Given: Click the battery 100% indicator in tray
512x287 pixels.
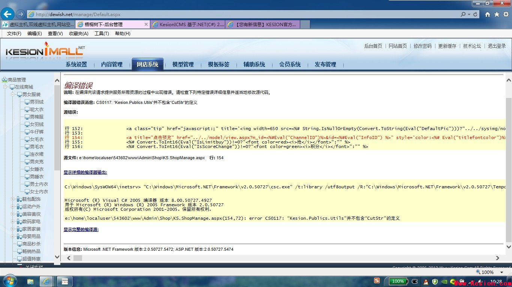Looking at the screenshot, I should point(398,281).
